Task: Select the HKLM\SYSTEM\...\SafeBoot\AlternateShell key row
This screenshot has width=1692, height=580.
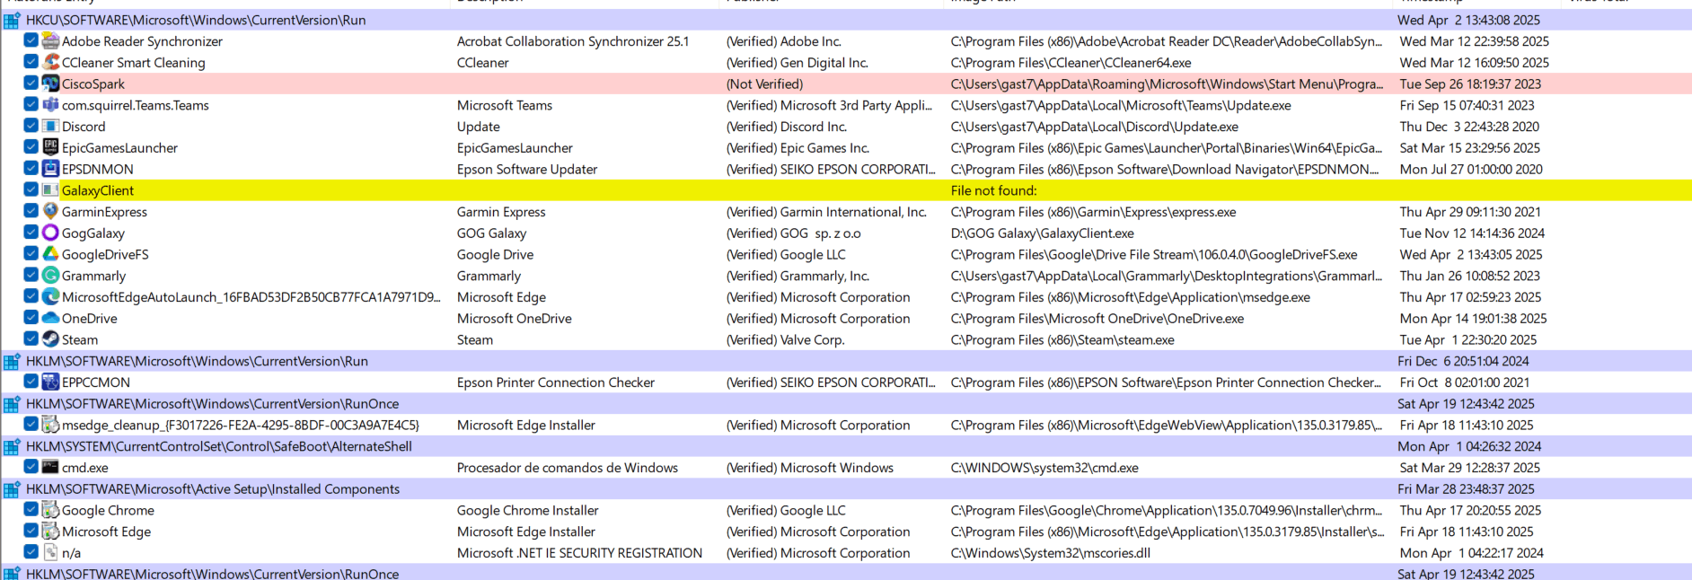Action: 846,446
